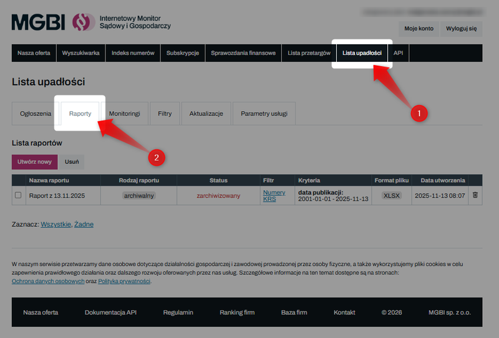Switch to the Raporty tab
This screenshot has height=338, width=499.
tap(80, 113)
